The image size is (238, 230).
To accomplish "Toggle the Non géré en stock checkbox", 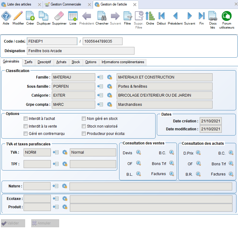I will click(x=84, y=118).
